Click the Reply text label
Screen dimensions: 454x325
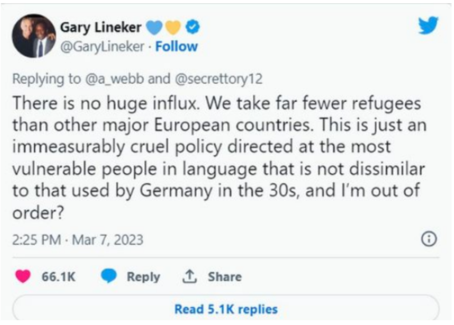tap(143, 277)
